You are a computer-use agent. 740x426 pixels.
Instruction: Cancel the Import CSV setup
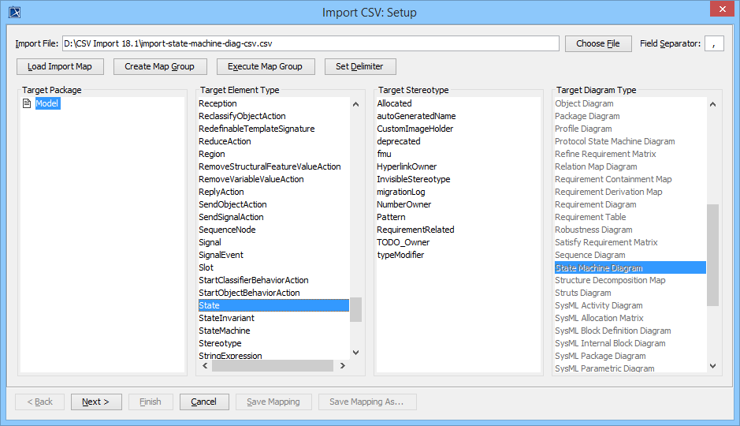coord(203,402)
